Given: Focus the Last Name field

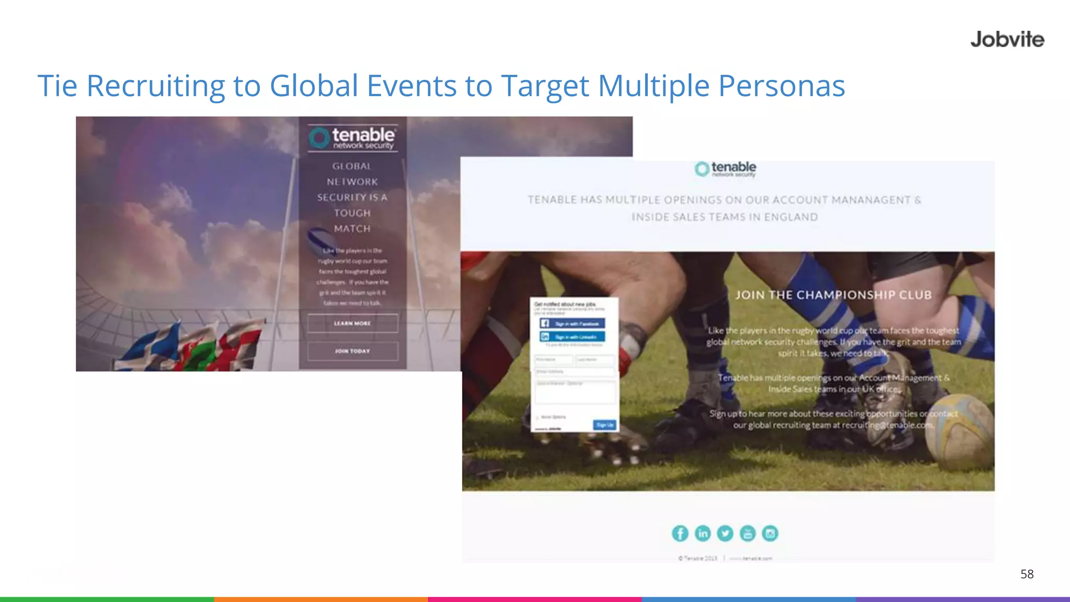Looking at the screenshot, I should click(x=596, y=360).
